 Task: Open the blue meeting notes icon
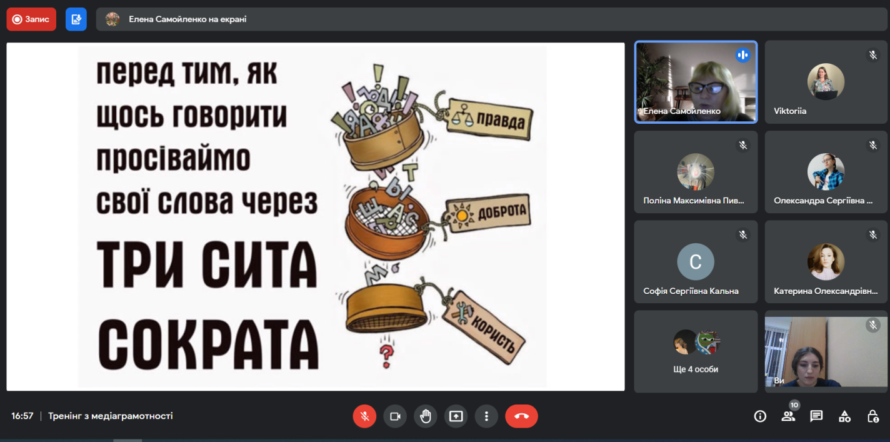click(76, 19)
